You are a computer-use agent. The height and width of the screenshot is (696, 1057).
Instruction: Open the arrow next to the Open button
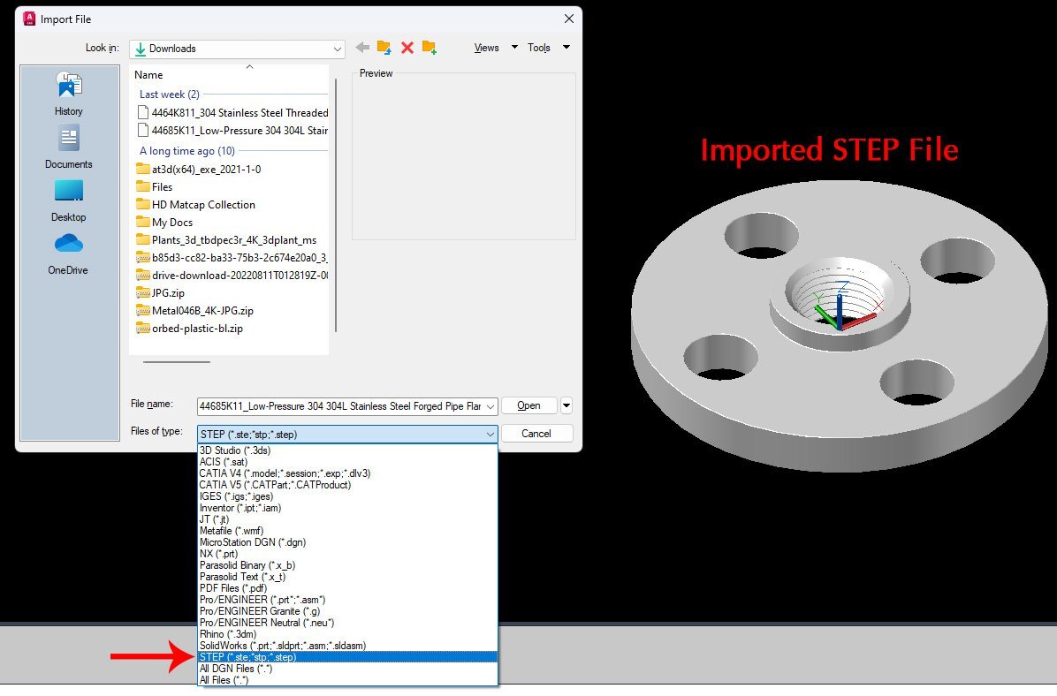click(567, 405)
